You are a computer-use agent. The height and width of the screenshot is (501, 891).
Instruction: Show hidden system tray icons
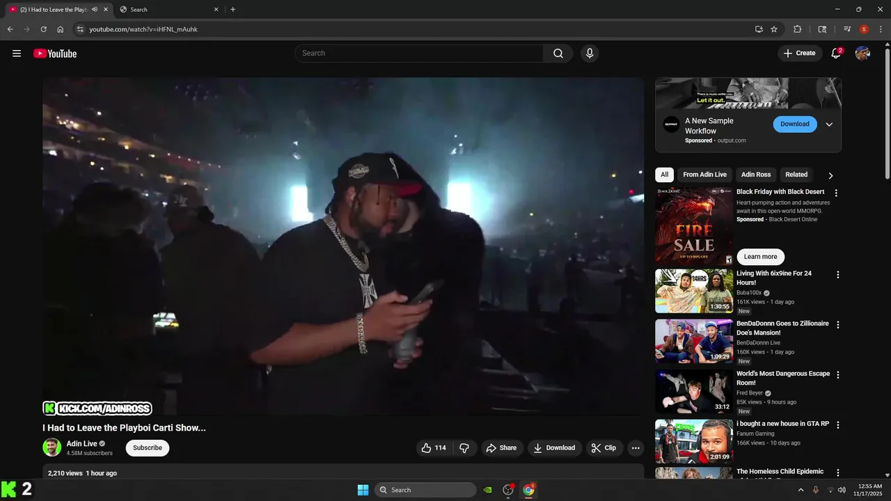coord(801,490)
